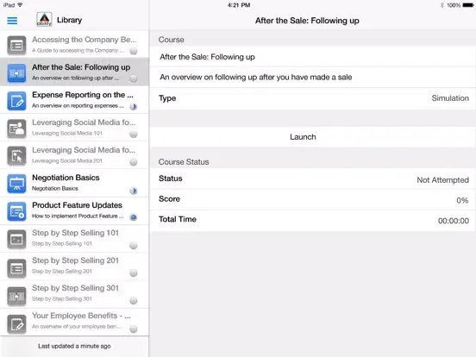476x357 pixels.
Task: Tap the Step by Step Selling 101 icon
Action: (16, 239)
